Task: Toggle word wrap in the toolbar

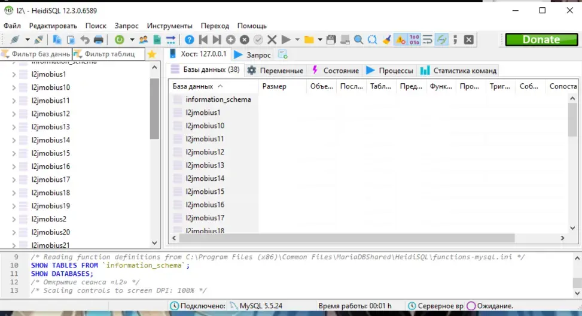Action: pyautogui.click(x=428, y=39)
